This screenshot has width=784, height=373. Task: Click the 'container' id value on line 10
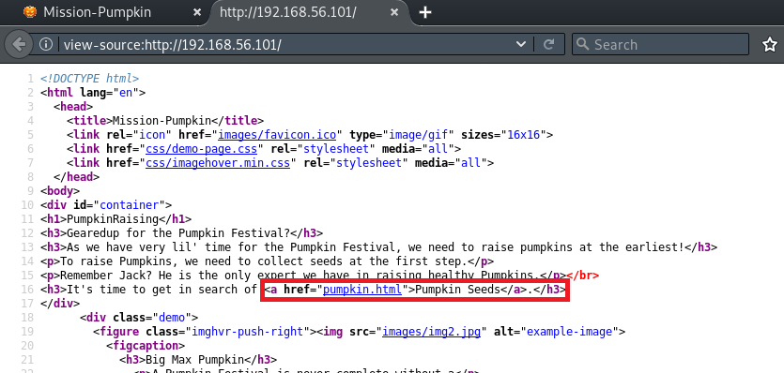129,205
